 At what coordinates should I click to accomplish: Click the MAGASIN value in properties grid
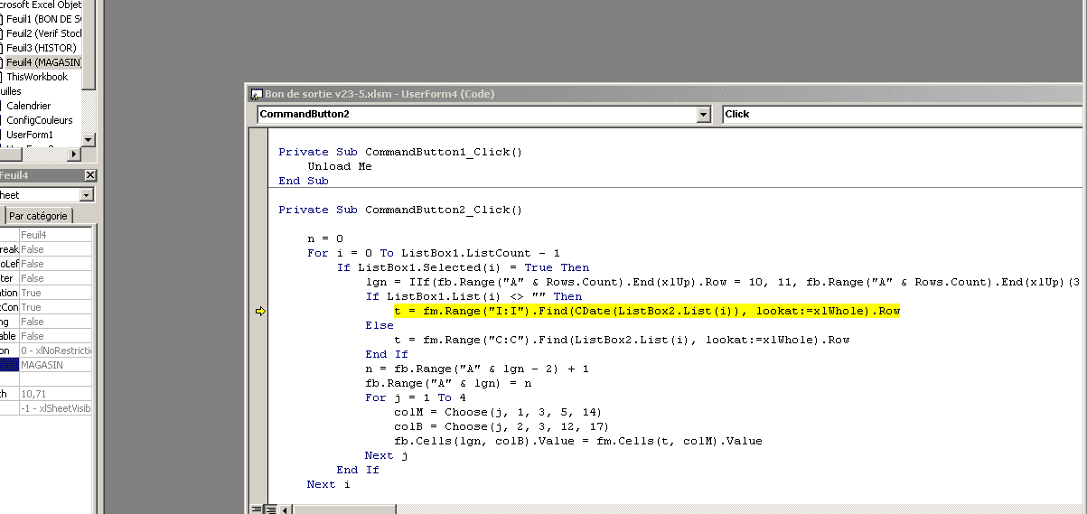[55, 365]
